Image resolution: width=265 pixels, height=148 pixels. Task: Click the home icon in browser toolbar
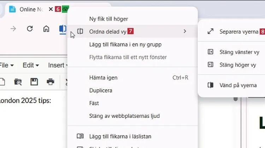click(x=46, y=29)
